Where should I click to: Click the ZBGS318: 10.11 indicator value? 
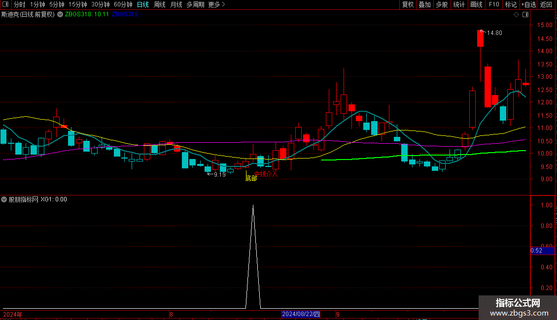point(87,14)
